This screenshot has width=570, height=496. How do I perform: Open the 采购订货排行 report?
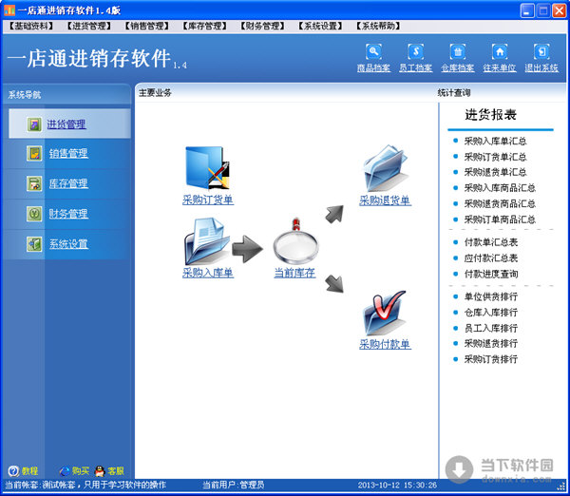[491, 359]
